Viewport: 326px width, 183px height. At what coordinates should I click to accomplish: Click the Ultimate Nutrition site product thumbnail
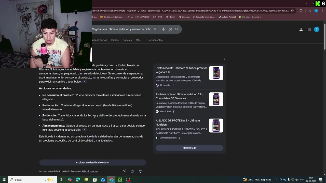click(216, 126)
